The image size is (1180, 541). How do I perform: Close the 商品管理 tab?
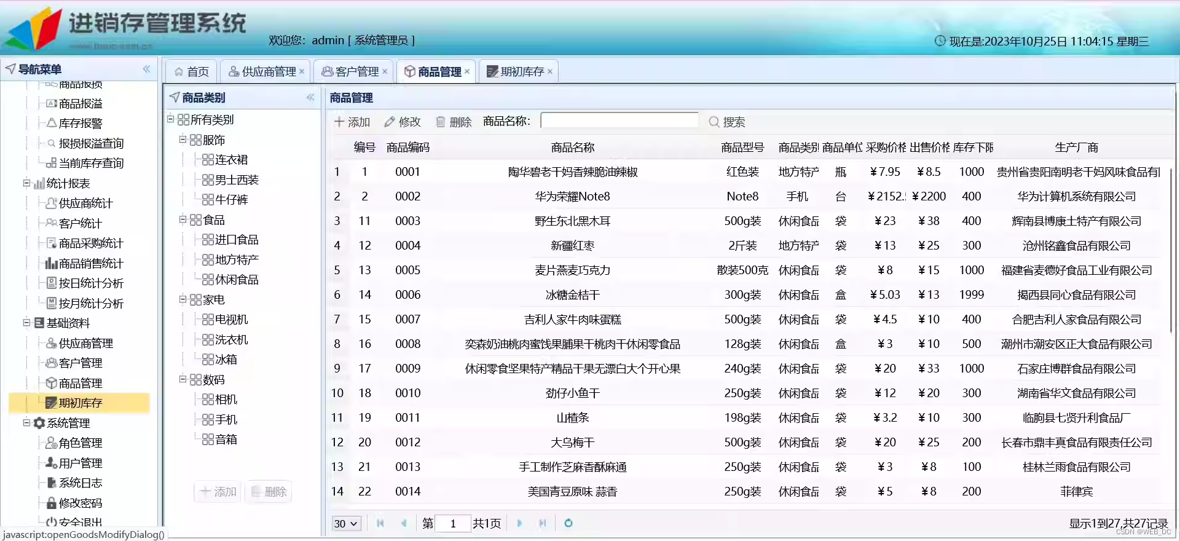467,71
